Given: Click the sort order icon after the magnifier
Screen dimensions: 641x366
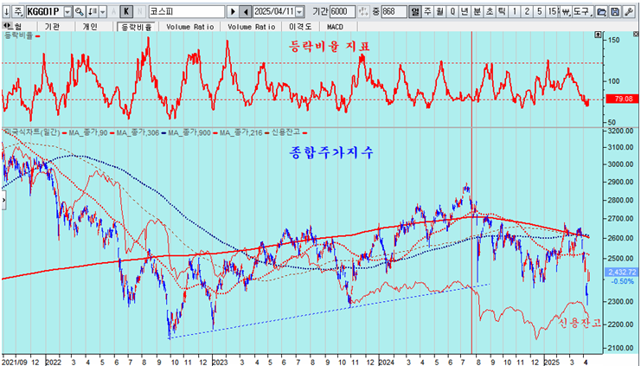Looking at the screenshot, I should 93,12.
